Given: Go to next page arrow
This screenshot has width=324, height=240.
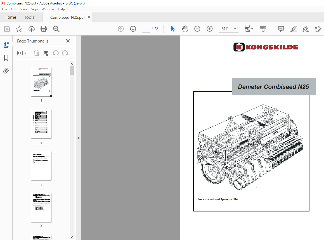Looking at the screenshot, I should point(133,29).
